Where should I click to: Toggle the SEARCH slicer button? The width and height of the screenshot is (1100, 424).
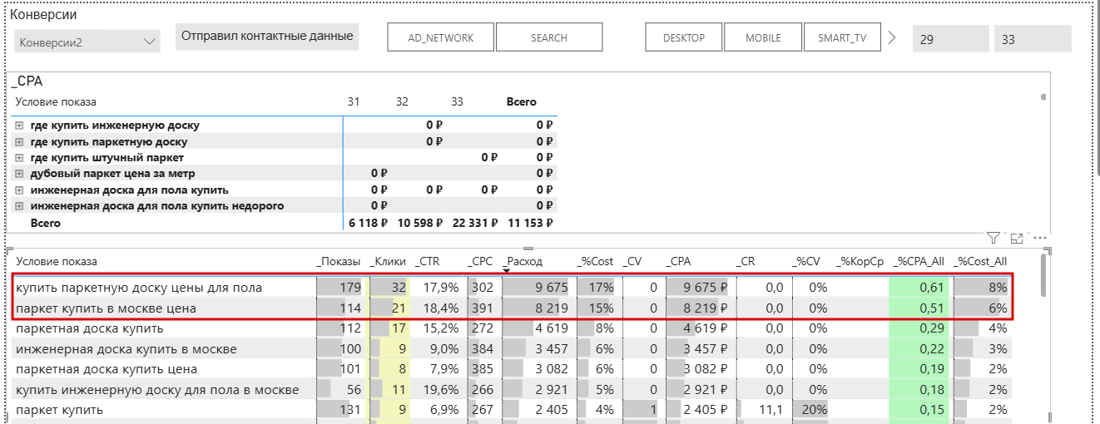pyautogui.click(x=549, y=37)
